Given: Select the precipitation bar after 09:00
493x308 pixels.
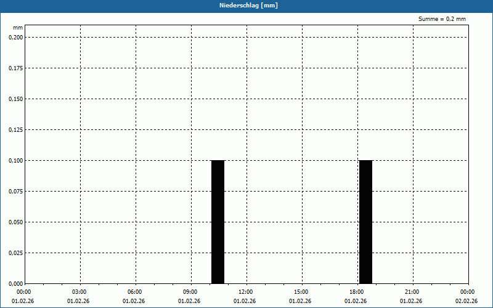Looking at the screenshot, I should tap(218, 222).
